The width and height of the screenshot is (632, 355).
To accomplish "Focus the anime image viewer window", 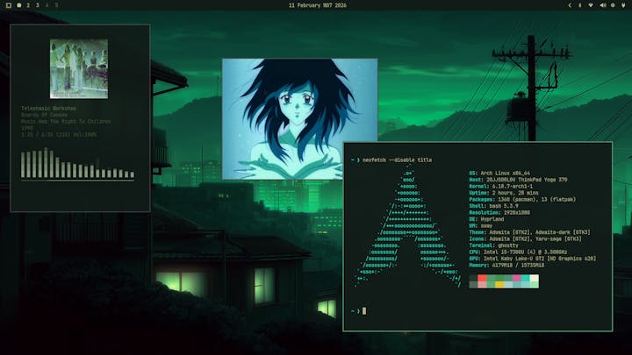I will (299, 118).
